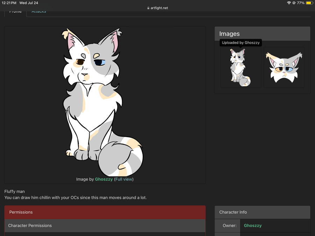Open the cat headshot thumbnail in Images
This screenshot has width=315, height=236.
pos(284,67)
